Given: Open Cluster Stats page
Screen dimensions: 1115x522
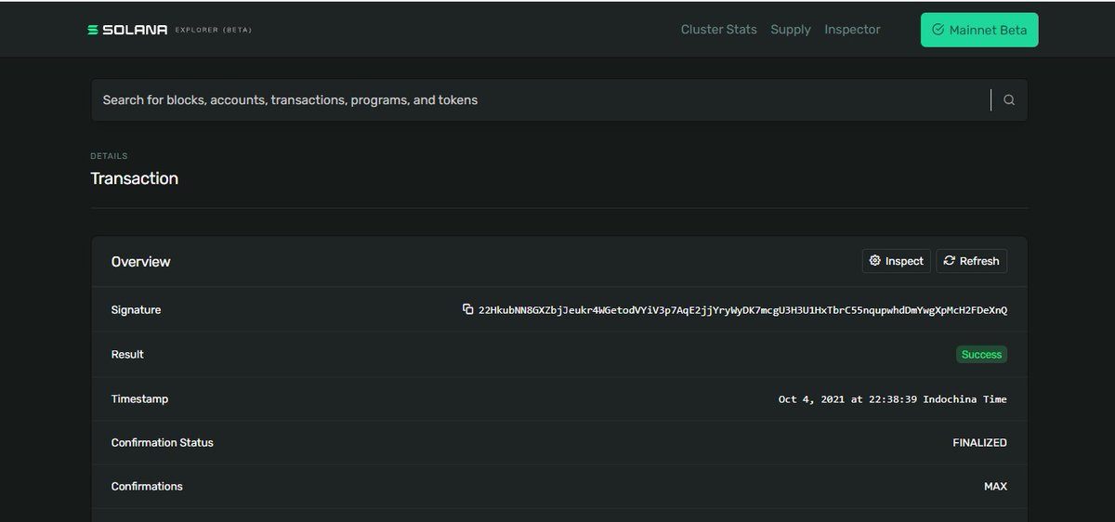Looking at the screenshot, I should pyautogui.click(x=719, y=30).
